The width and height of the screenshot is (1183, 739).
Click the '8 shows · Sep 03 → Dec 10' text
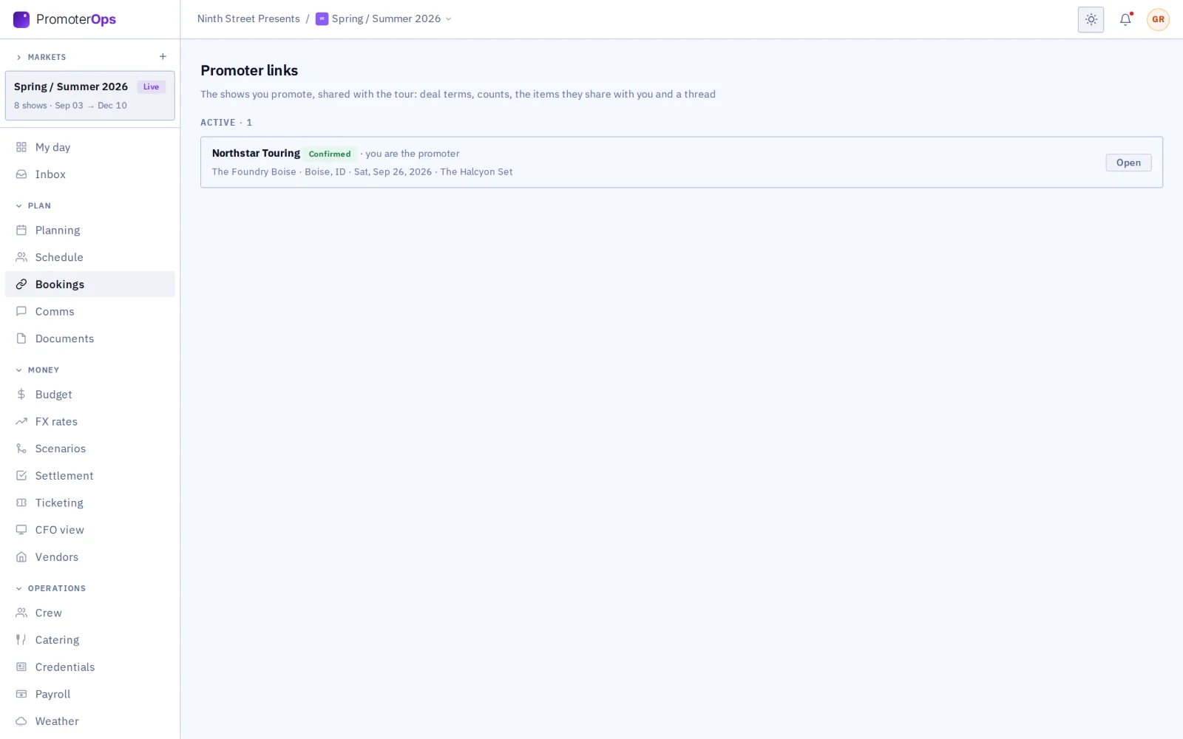(70, 106)
